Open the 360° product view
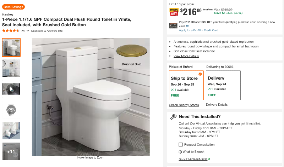This screenshot has height=167, width=284. [11, 110]
